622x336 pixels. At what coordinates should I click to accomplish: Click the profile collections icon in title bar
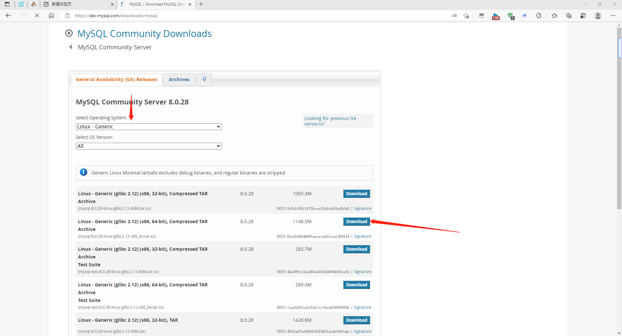(34, 4)
